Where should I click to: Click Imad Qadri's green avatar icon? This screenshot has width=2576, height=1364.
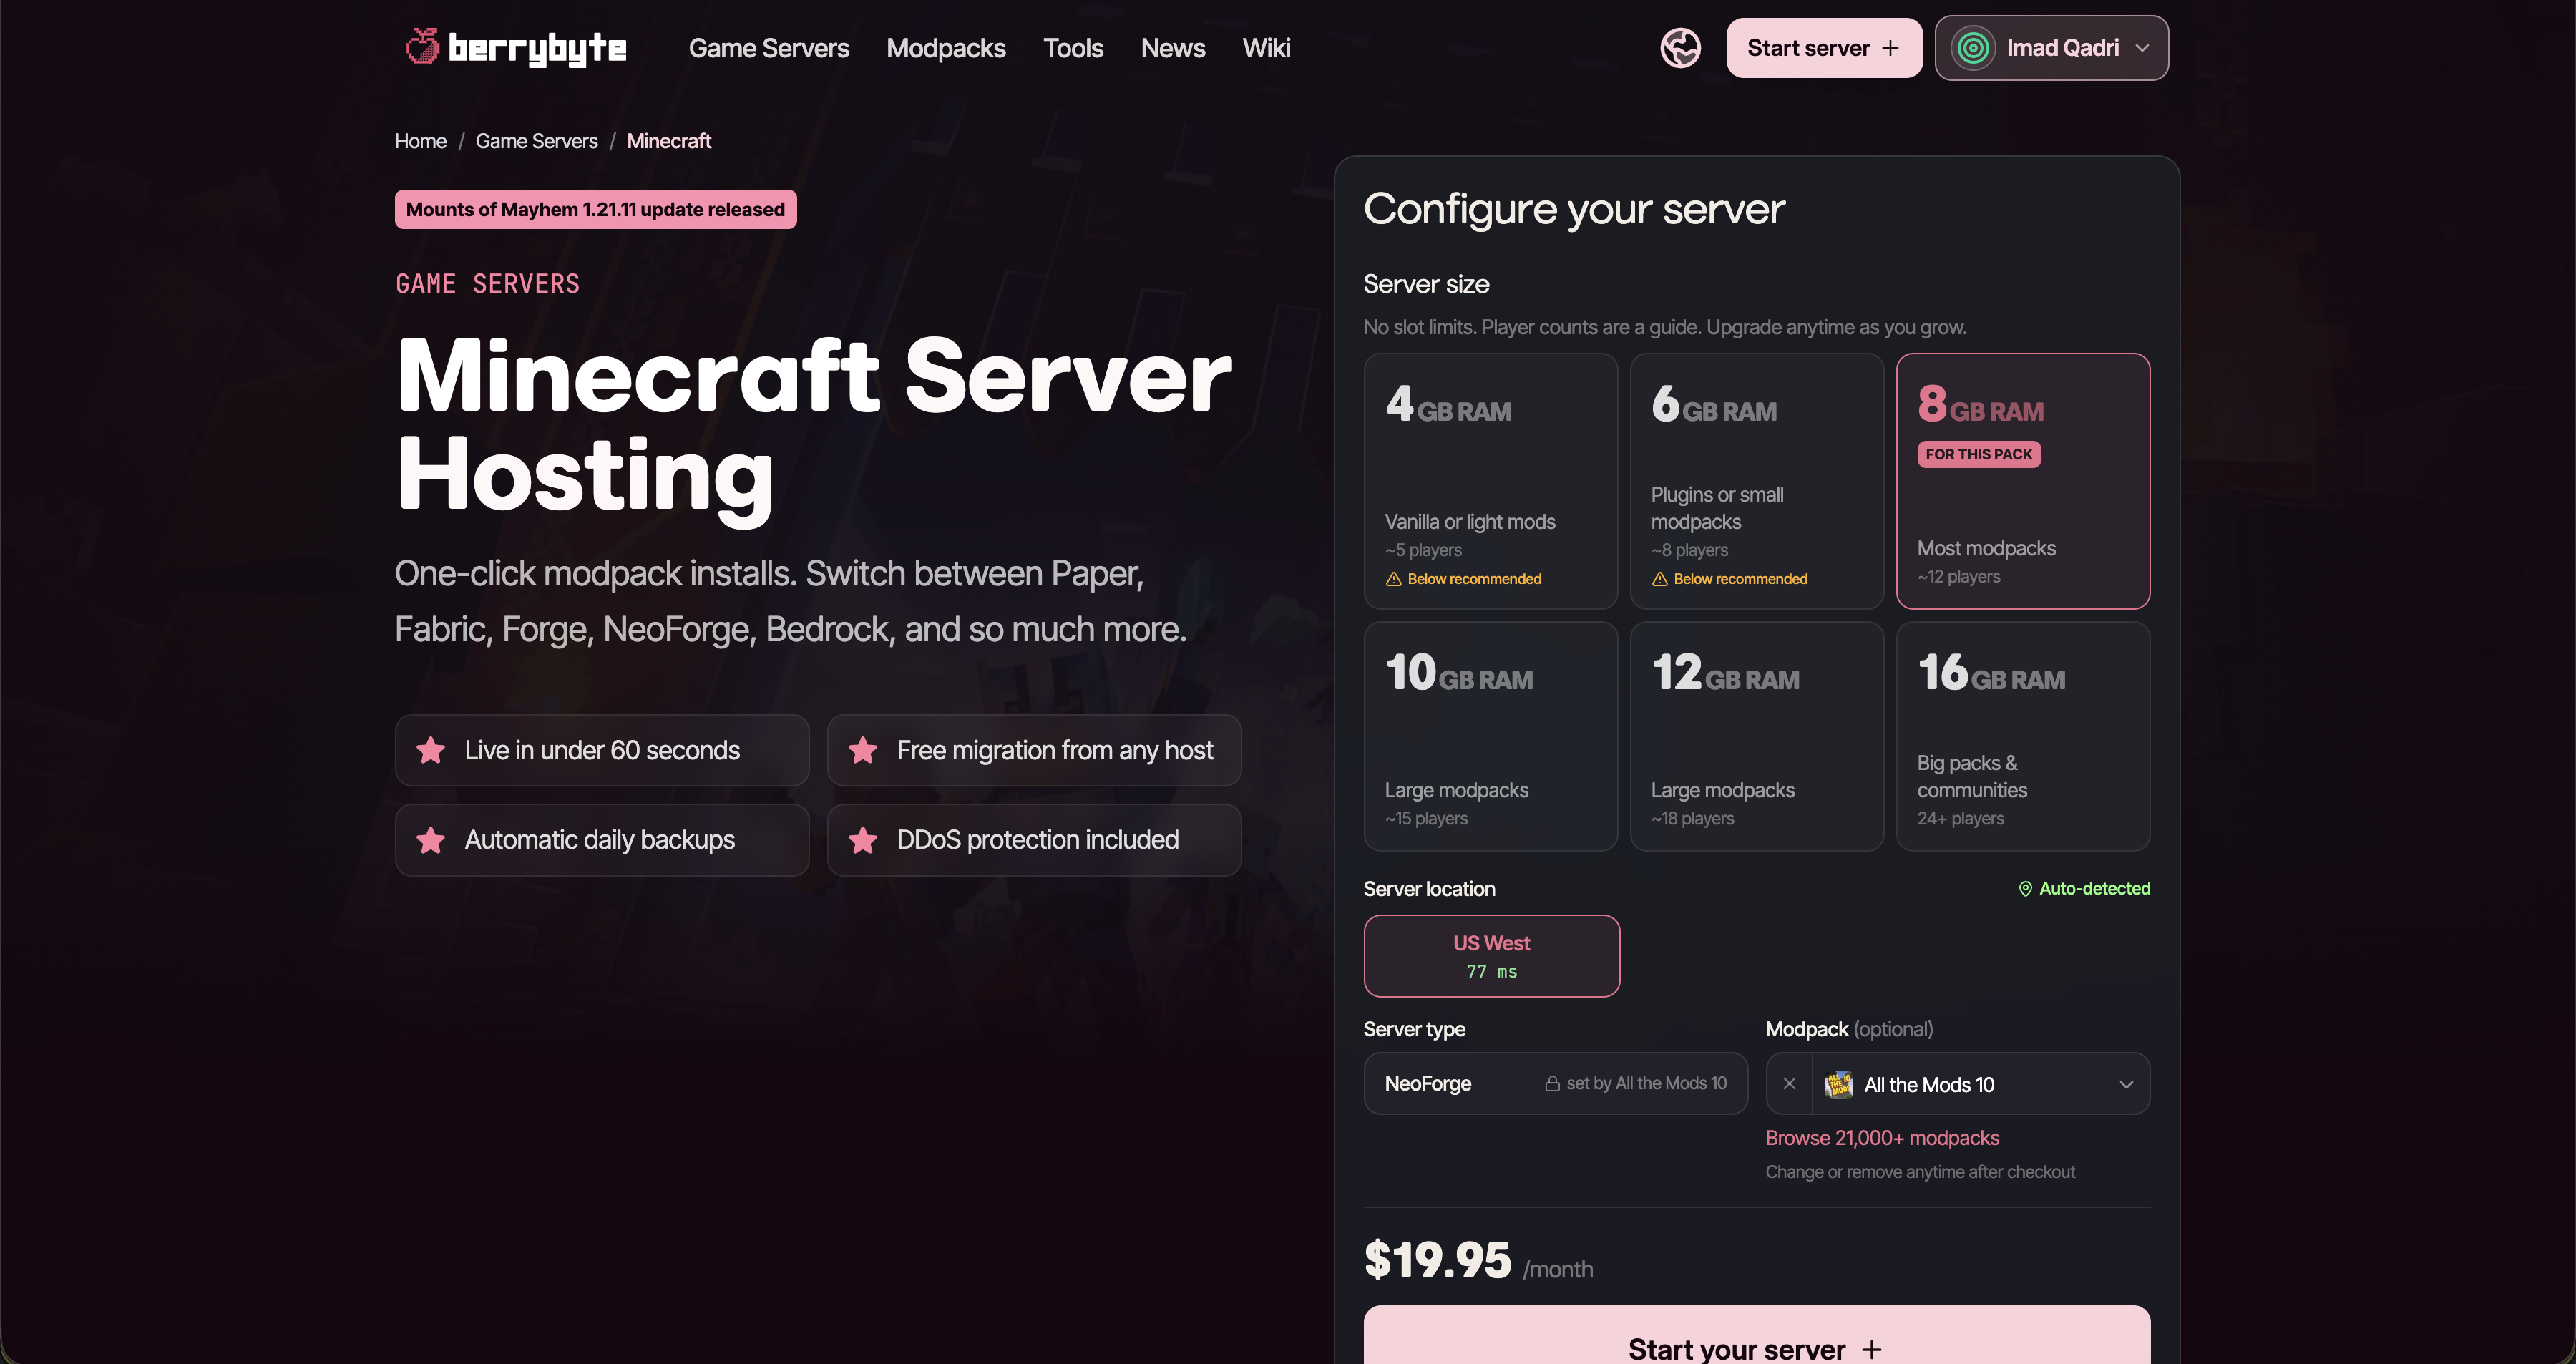point(1973,48)
